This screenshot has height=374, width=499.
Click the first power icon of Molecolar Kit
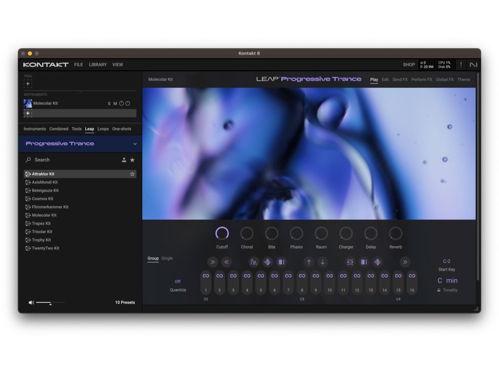121,103
